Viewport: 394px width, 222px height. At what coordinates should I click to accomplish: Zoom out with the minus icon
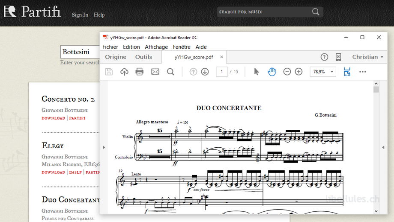tap(287, 72)
